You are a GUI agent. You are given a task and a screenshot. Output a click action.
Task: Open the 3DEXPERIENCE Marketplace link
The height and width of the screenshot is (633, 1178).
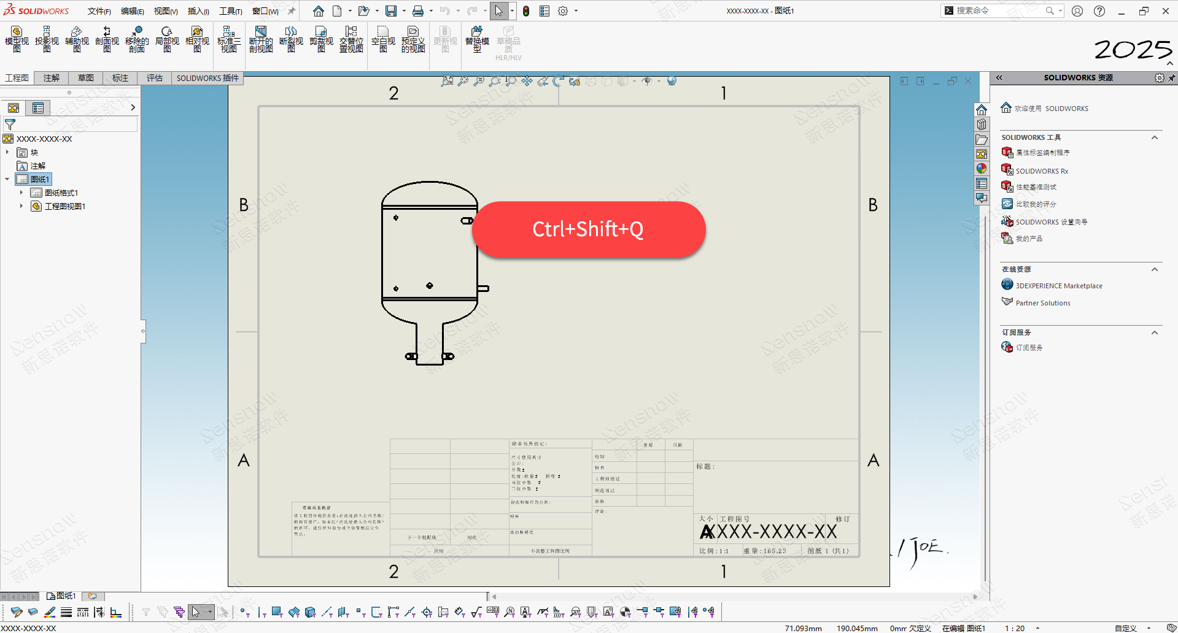(1058, 286)
